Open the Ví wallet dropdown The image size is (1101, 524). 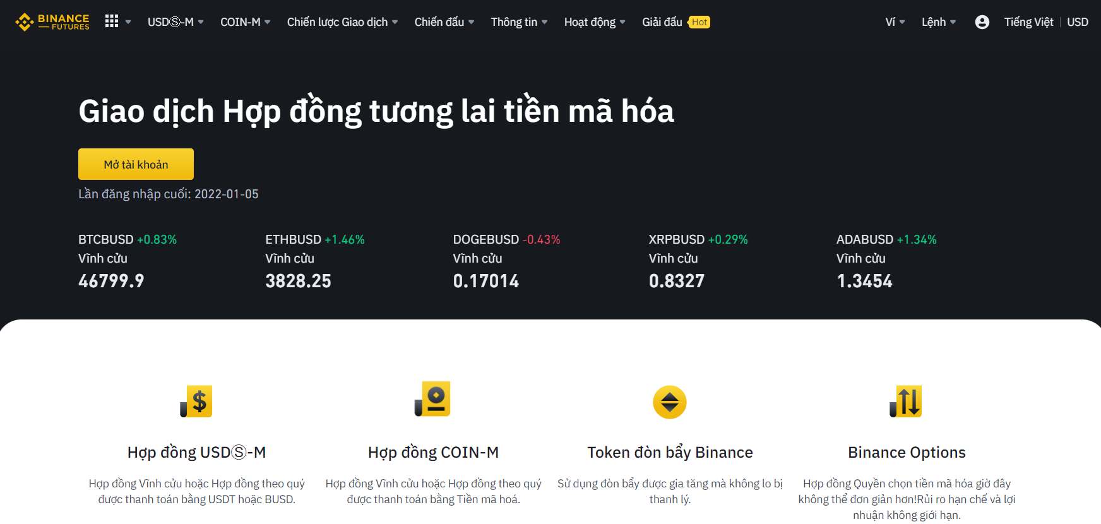[895, 22]
